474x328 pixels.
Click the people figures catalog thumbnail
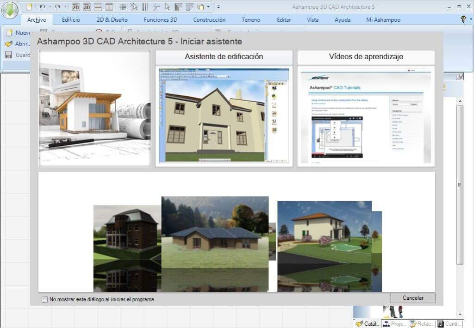(x=393, y=312)
